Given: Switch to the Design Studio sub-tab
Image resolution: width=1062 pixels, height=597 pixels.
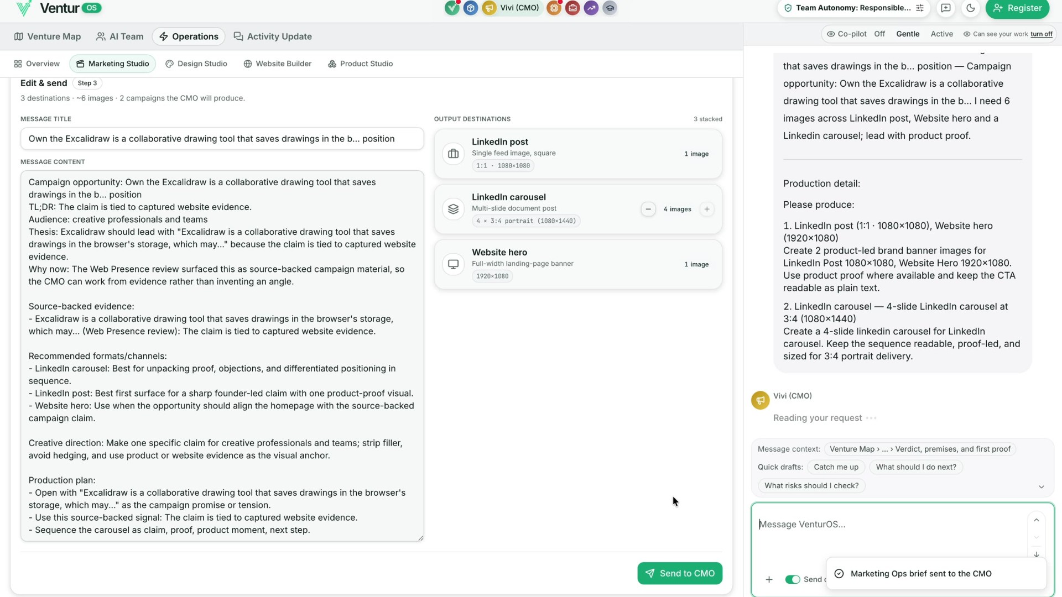Looking at the screenshot, I should click(x=196, y=64).
